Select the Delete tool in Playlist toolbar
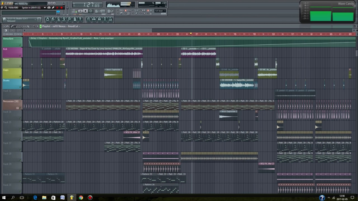Image resolution: width=358 pixels, height=201 pixels. (x=18, y=27)
